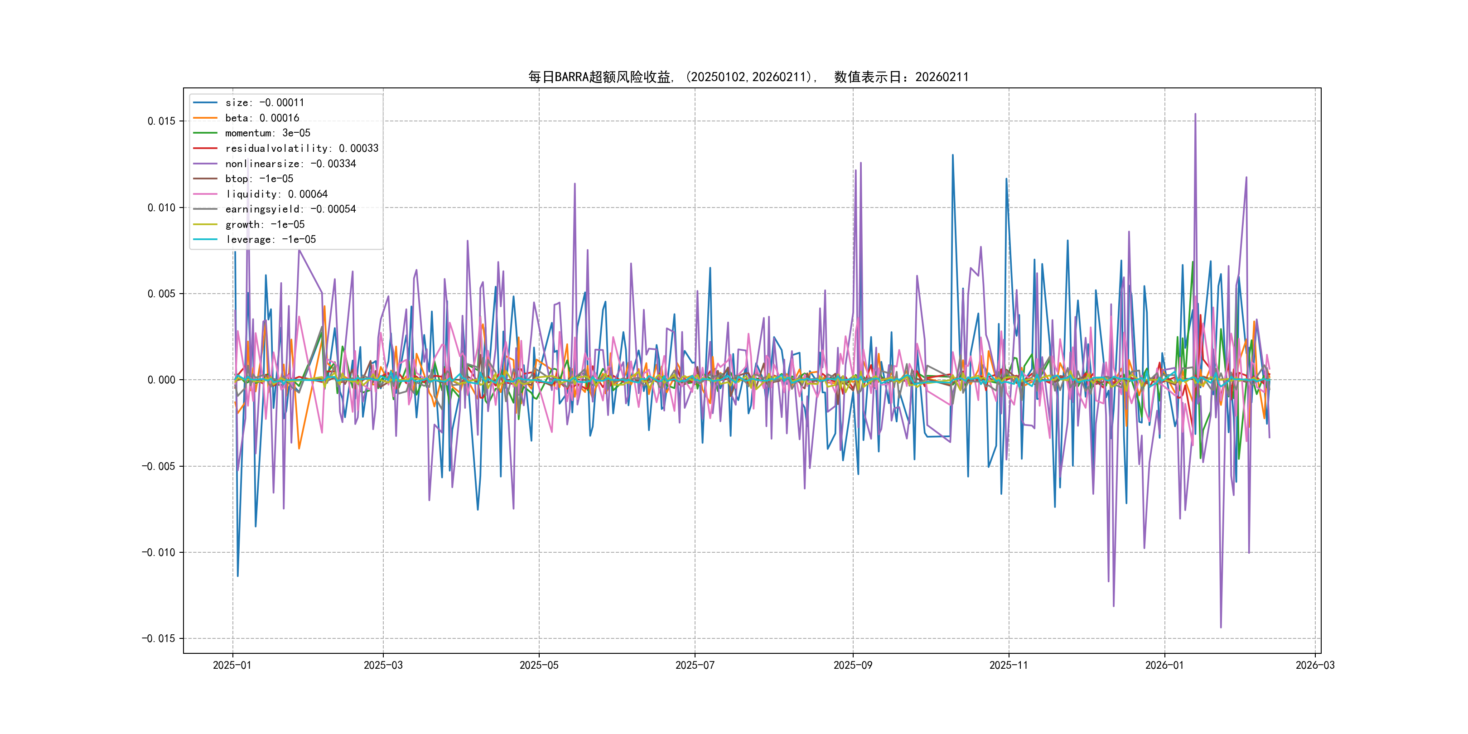The width and height of the screenshot is (1468, 734).
Task: Select the 'growth: -1e-05' legend label
Action: (x=265, y=225)
